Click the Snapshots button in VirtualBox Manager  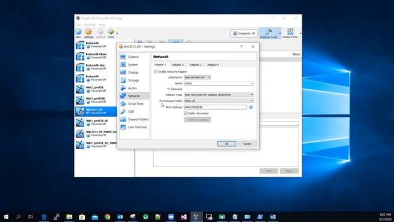tap(244, 33)
